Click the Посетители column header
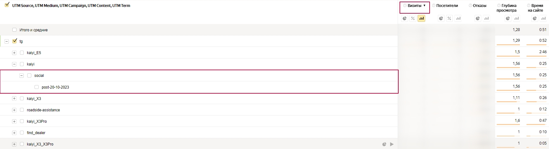The height and width of the screenshot is (149, 549). 447,6
